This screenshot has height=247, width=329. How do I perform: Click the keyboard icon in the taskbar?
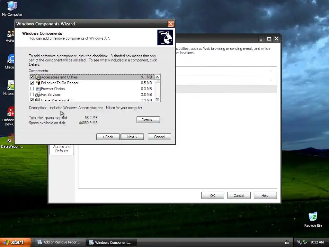[x=287, y=242]
